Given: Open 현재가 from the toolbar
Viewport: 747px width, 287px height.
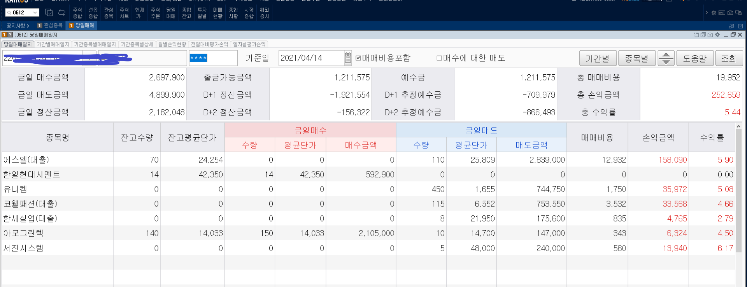Looking at the screenshot, I should coord(140,13).
